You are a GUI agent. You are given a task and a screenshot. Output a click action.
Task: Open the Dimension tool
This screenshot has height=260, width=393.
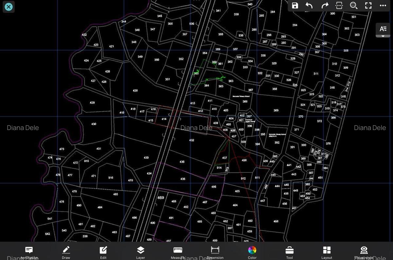click(215, 252)
